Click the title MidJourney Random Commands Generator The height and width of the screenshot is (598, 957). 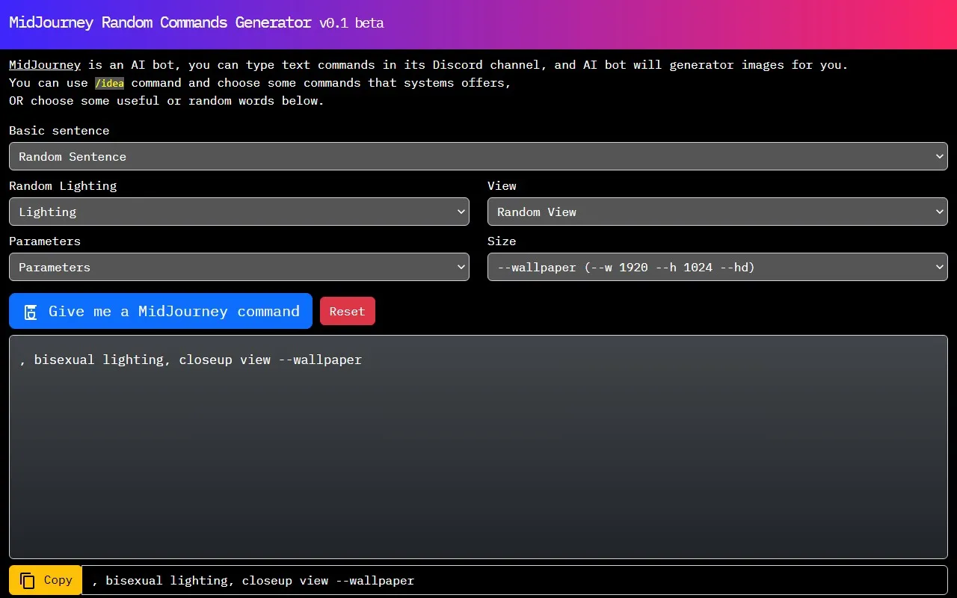pyautogui.click(x=159, y=22)
